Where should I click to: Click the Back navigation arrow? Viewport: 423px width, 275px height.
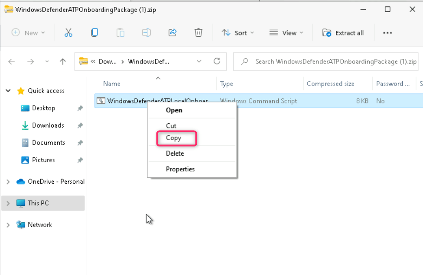point(12,61)
